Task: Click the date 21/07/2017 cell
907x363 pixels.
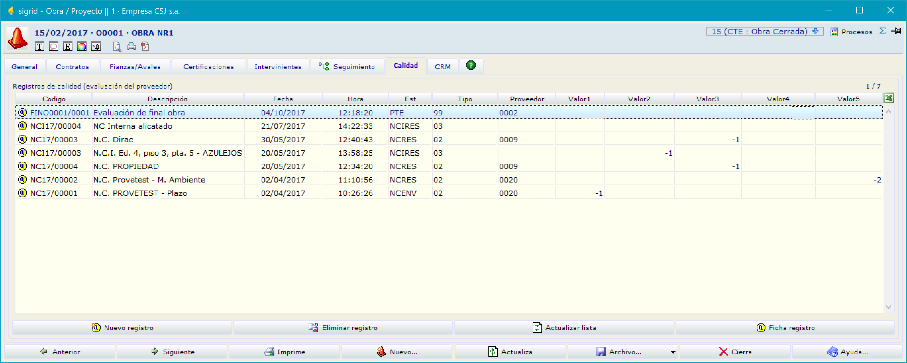Action: click(x=283, y=126)
